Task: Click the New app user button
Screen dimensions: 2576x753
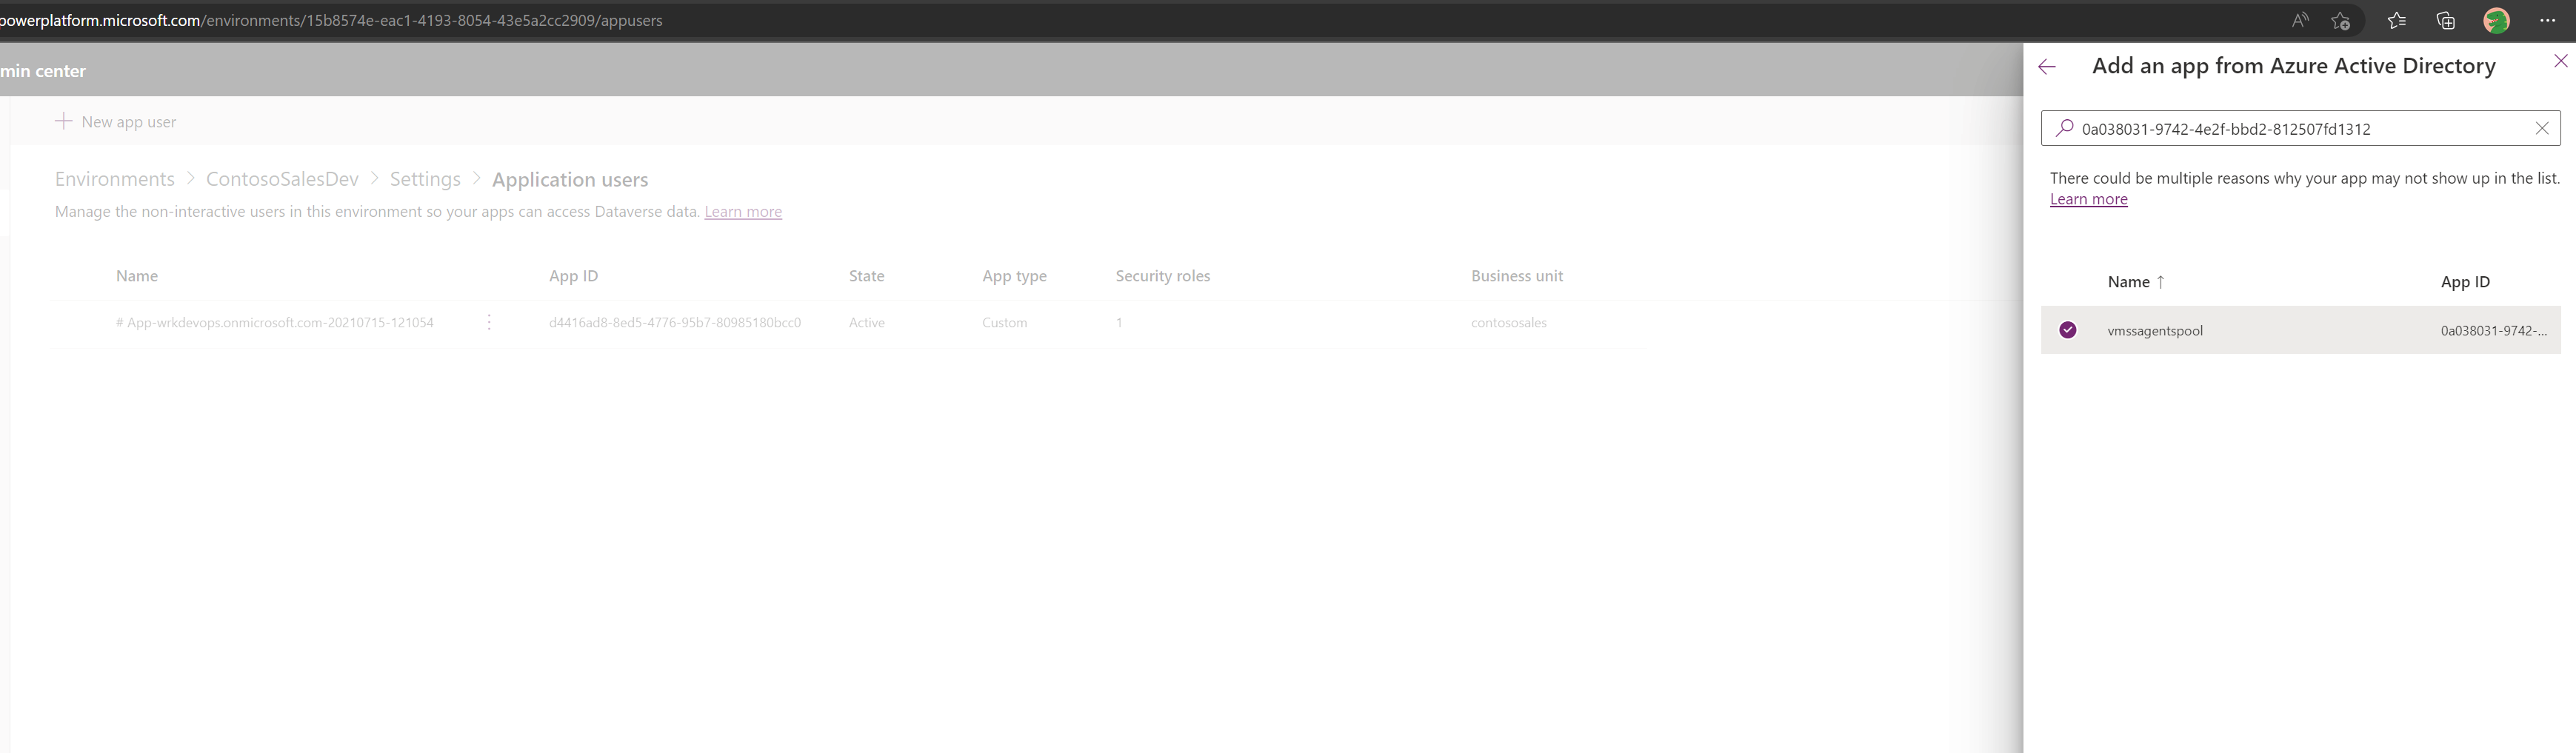Action: pyautogui.click(x=116, y=121)
